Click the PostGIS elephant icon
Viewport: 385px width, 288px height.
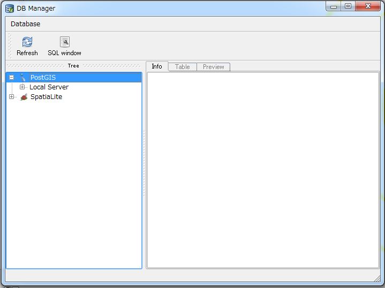pos(23,77)
